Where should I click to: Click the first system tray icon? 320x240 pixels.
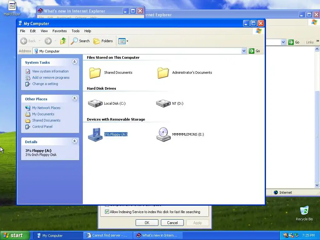click(285, 235)
